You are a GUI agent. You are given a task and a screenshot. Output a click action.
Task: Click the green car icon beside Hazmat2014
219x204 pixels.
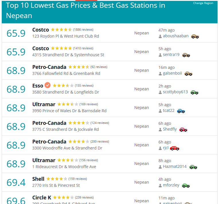tap(193, 167)
